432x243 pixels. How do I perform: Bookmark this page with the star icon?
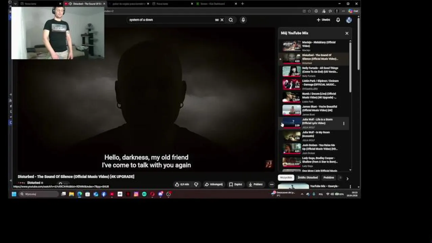click(309, 11)
